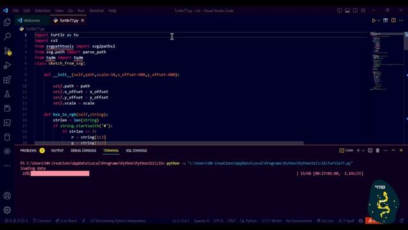Toggle the secondary side bar layout
Image resolution: width=408 pixels, height=230 pixels.
click(355, 10)
